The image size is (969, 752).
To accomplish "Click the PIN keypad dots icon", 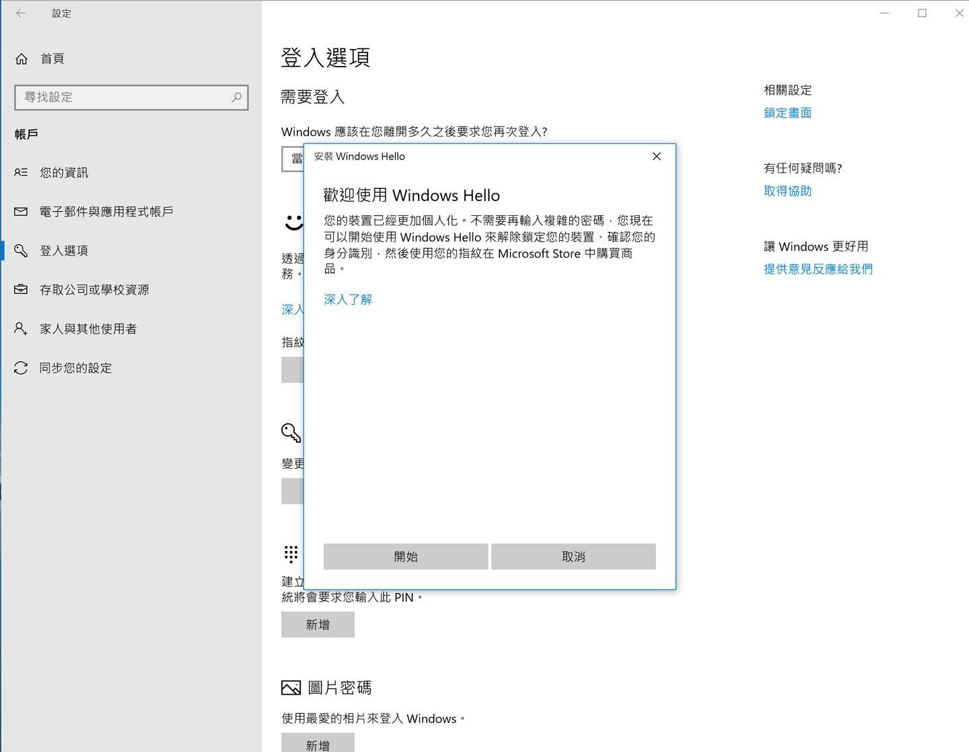I will tap(291, 554).
